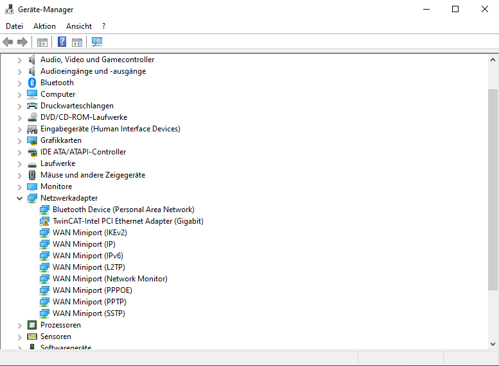Click the Geräte-Manager title bar icon

9,9
